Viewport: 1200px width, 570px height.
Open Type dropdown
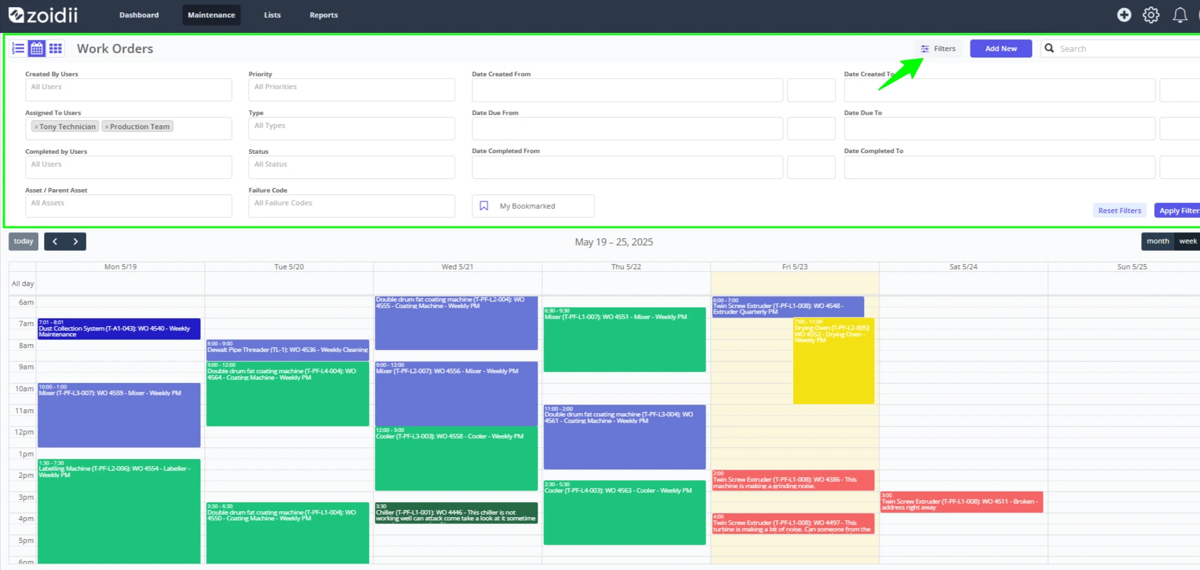[352, 128]
